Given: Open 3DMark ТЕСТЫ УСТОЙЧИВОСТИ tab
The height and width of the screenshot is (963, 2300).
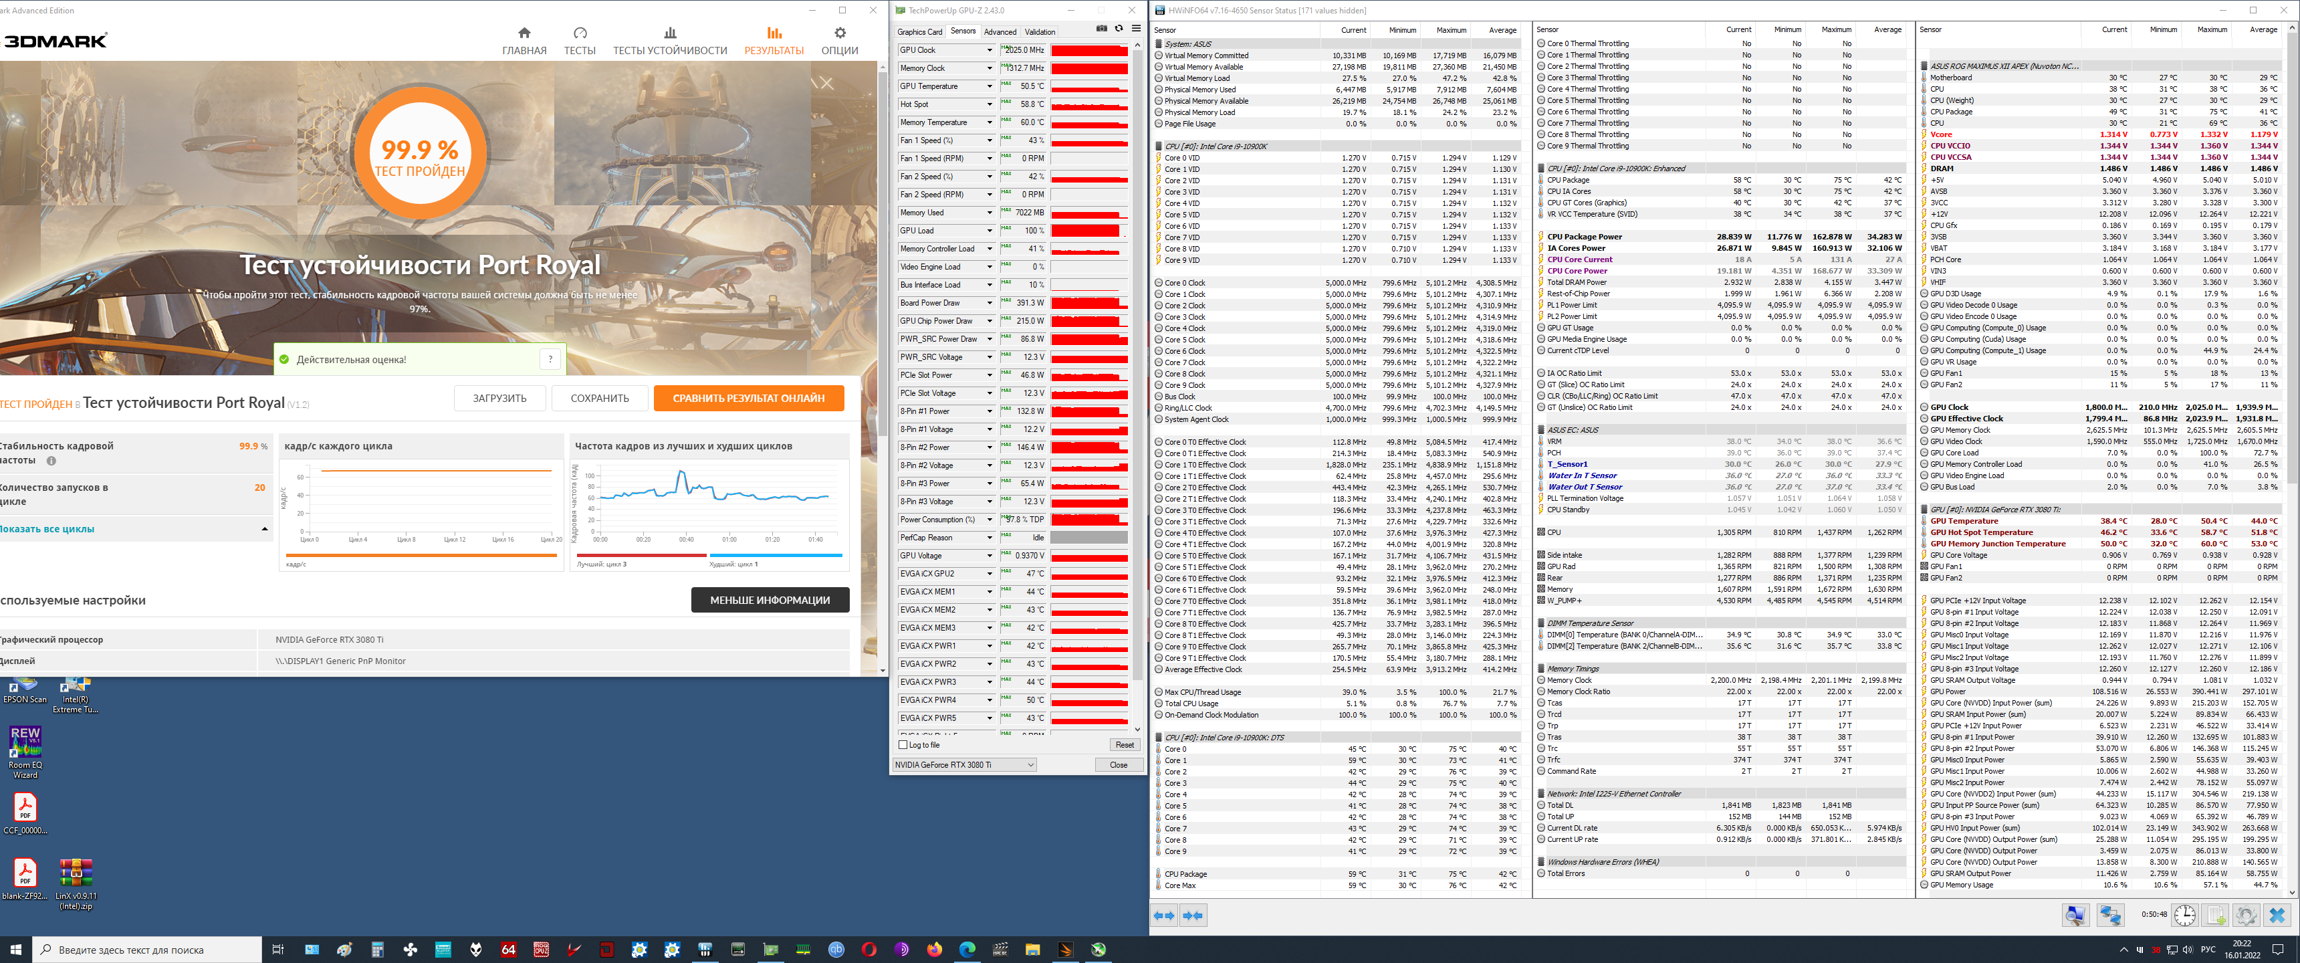Looking at the screenshot, I should [670, 41].
